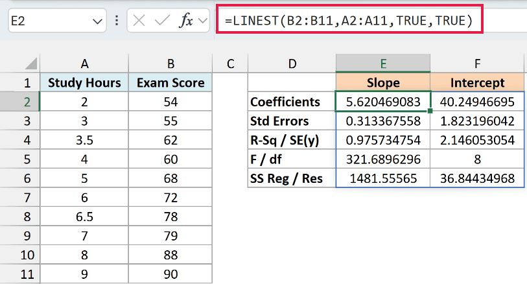Click into the LINEST formula bar

(x=349, y=21)
